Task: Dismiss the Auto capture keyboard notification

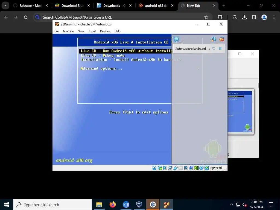Action: [220, 48]
